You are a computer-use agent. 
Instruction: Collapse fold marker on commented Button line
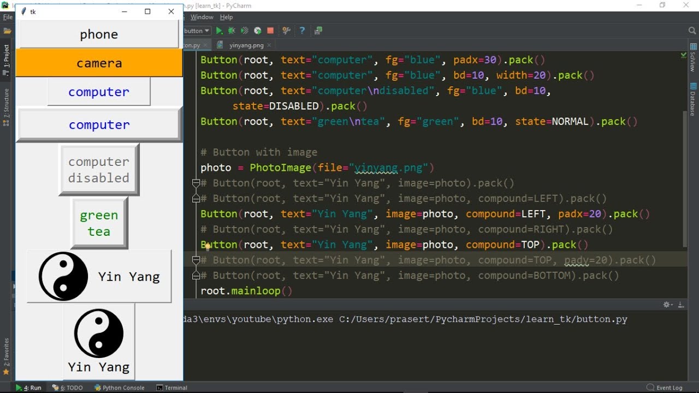196,183
